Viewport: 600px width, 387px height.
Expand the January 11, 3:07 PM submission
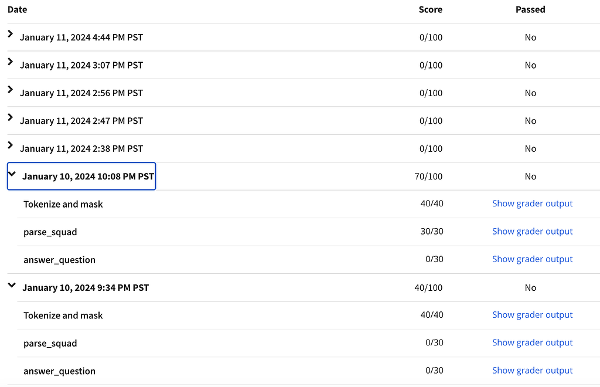(10, 62)
